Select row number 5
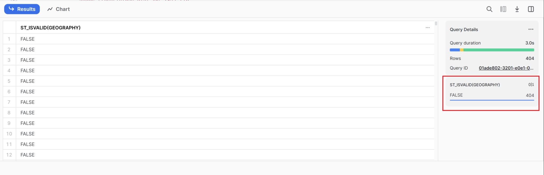The image size is (544, 175). (x=9, y=81)
